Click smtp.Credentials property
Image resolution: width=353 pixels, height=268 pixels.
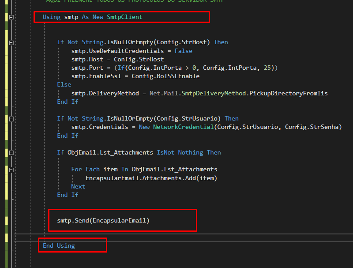[100, 127]
